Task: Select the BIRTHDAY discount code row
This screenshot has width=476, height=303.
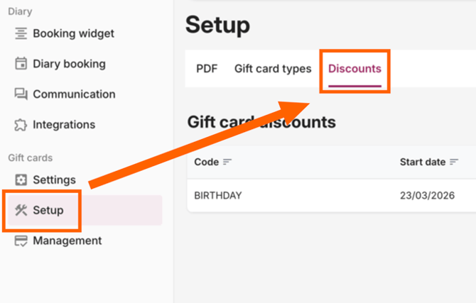Action: [x=218, y=195]
